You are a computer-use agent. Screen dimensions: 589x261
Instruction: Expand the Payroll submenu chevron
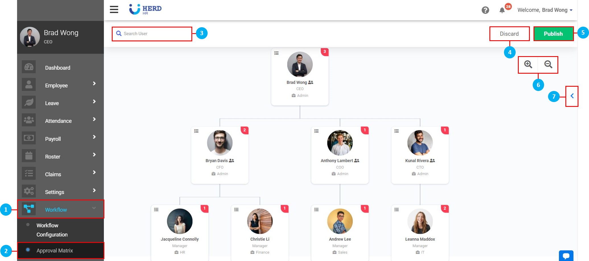(x=94, y=137)
